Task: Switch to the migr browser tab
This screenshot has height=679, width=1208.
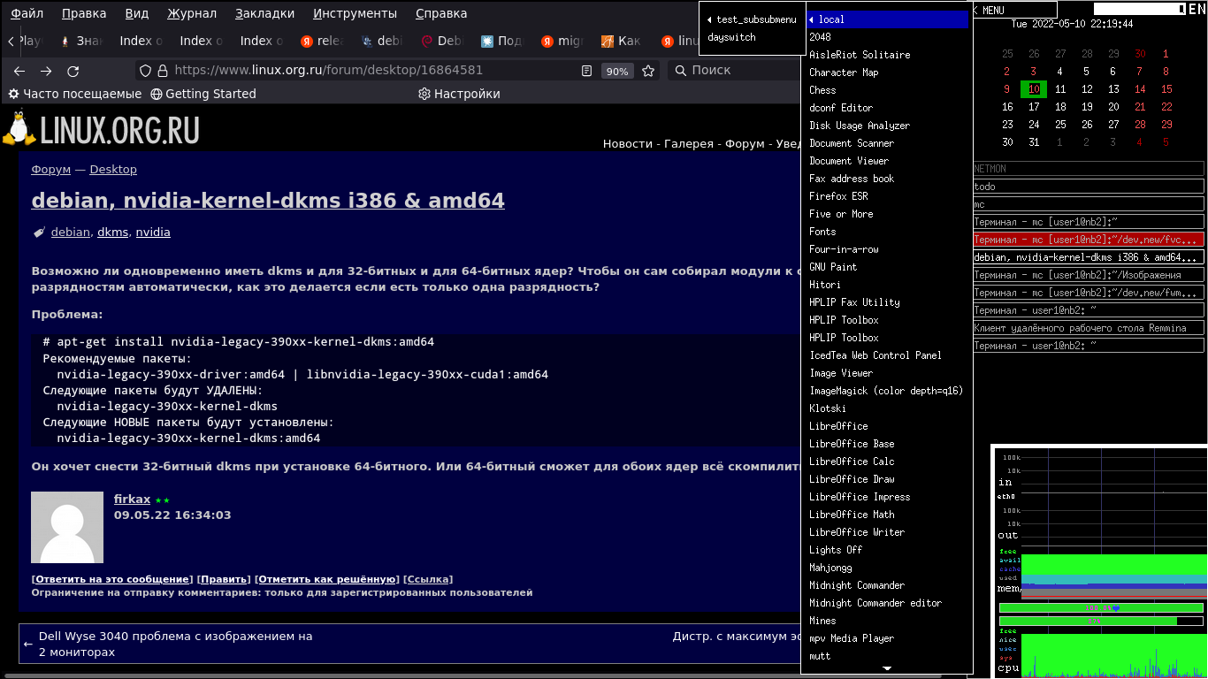Action: tap(562, 41)
